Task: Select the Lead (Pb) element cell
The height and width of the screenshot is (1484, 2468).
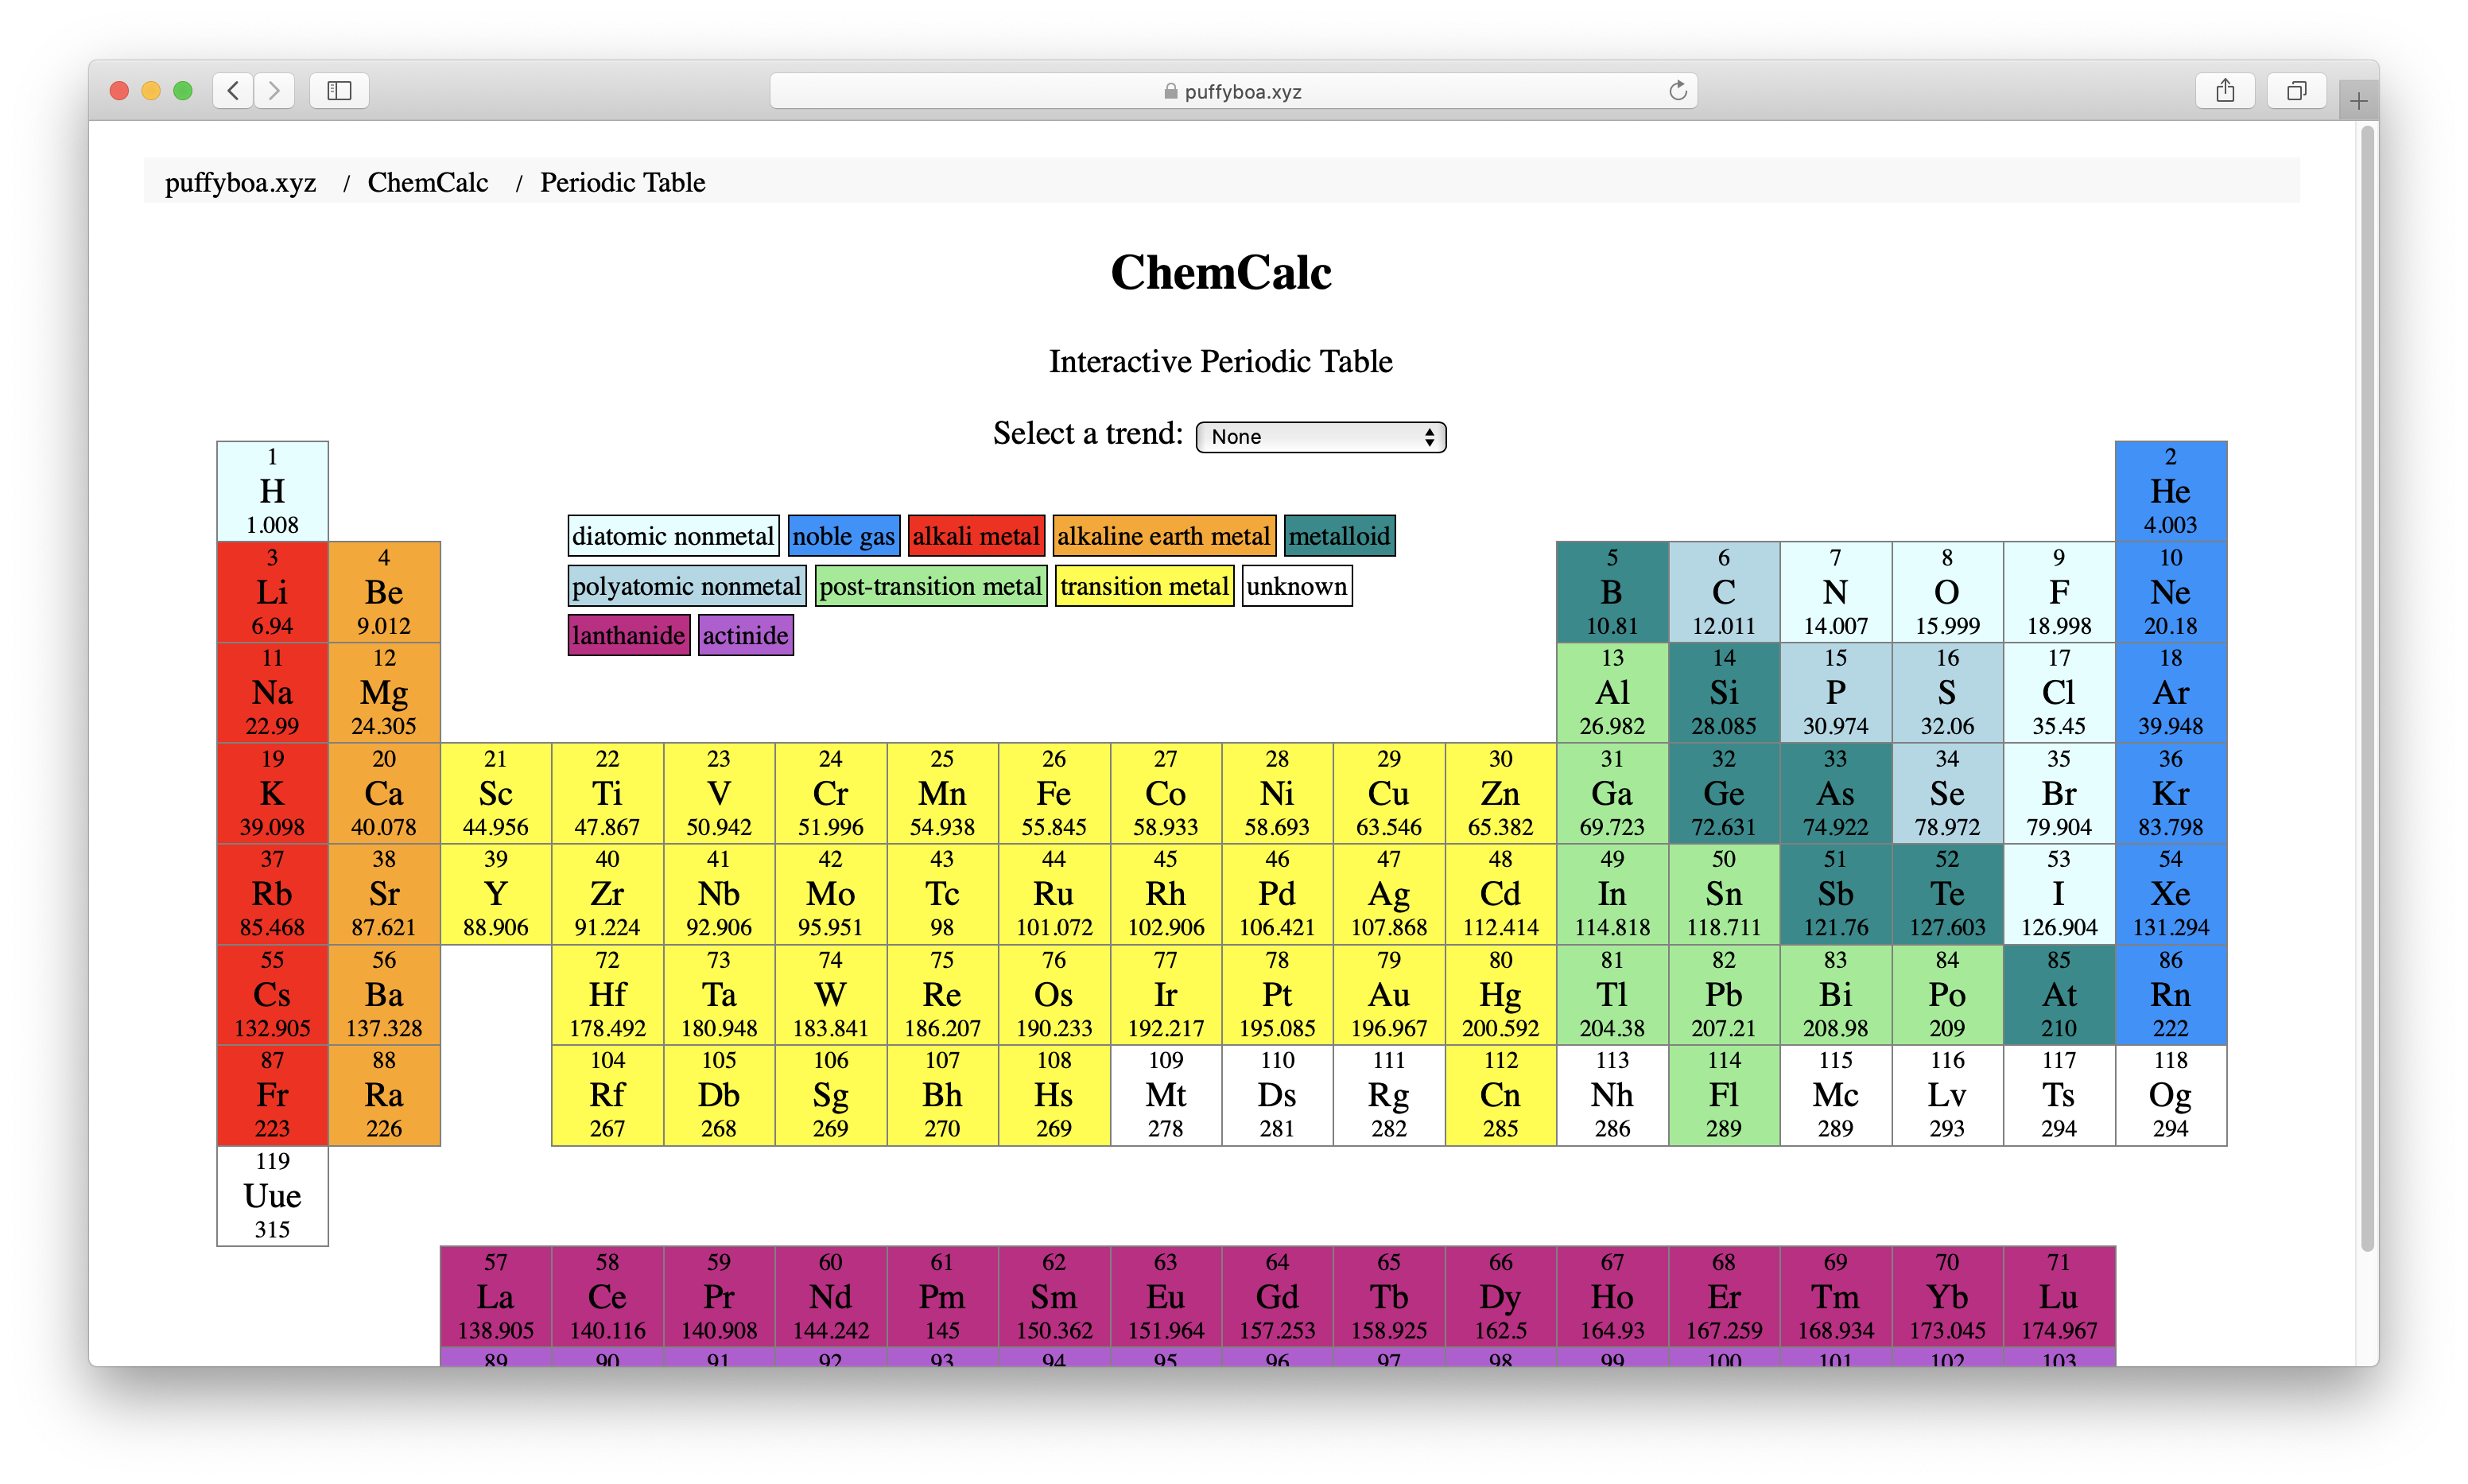Action: click(x=1723, y=995)
